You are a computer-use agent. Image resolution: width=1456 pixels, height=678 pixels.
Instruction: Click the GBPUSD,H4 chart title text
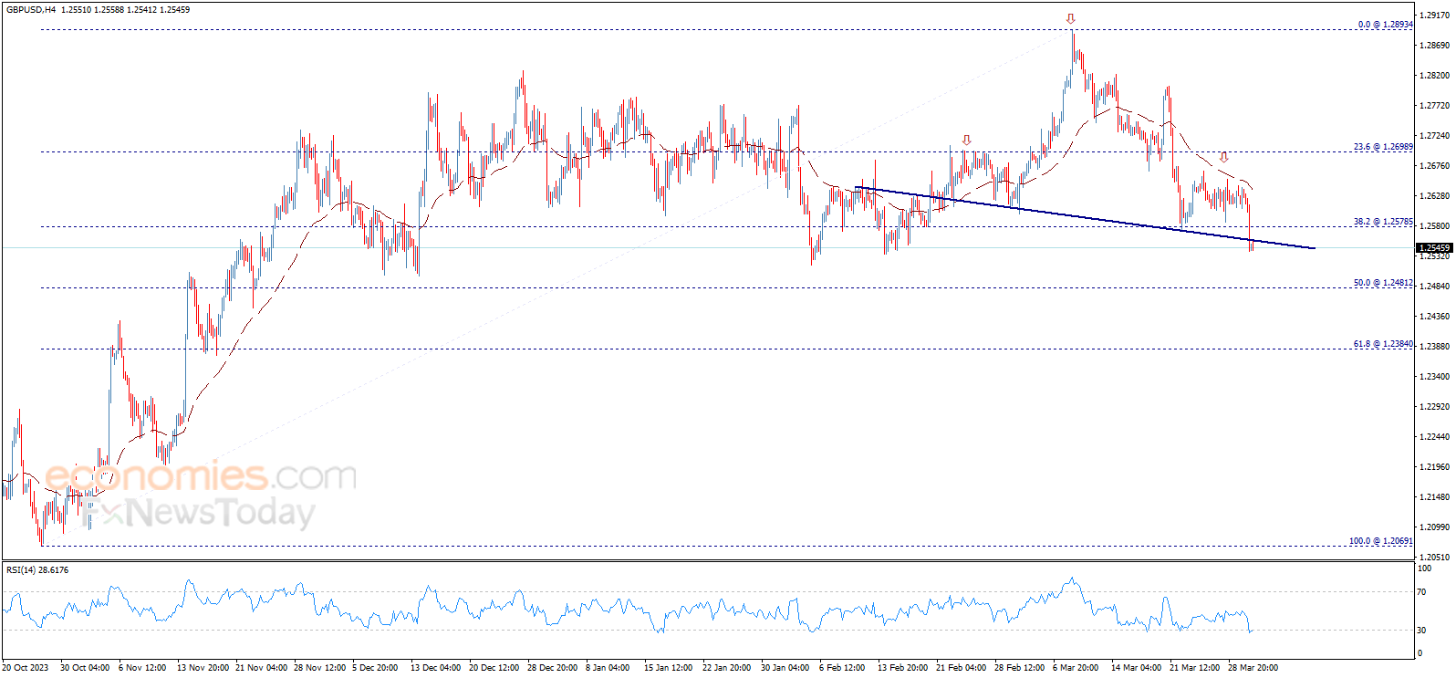tap(30, 9)
